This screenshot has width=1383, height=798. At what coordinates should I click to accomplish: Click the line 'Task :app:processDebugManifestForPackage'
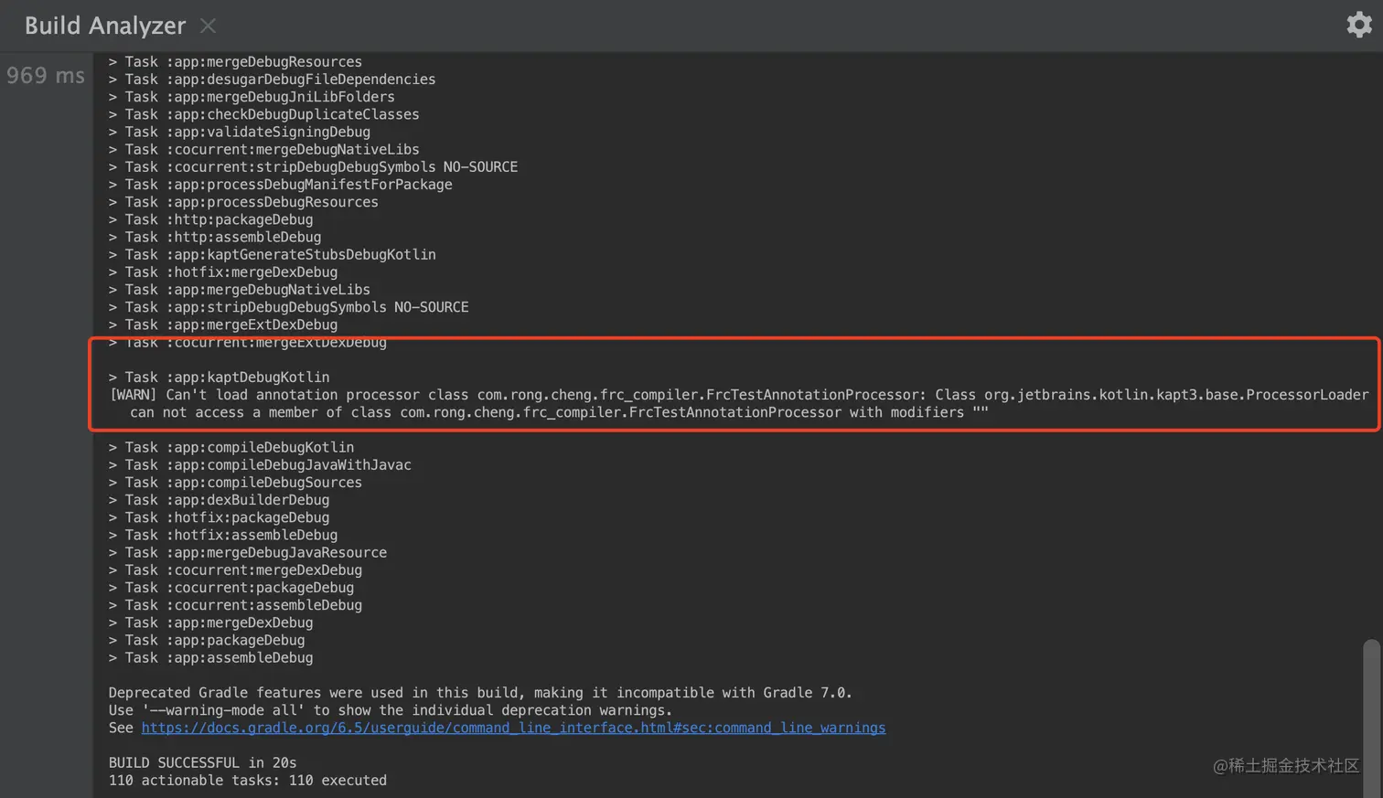pos(280,185)
